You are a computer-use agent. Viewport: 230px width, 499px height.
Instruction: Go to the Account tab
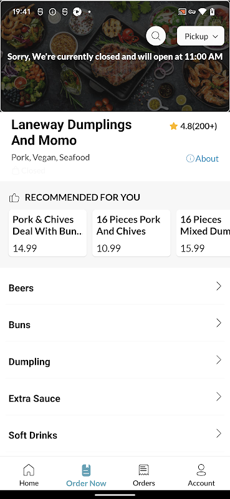coord(201,476)
